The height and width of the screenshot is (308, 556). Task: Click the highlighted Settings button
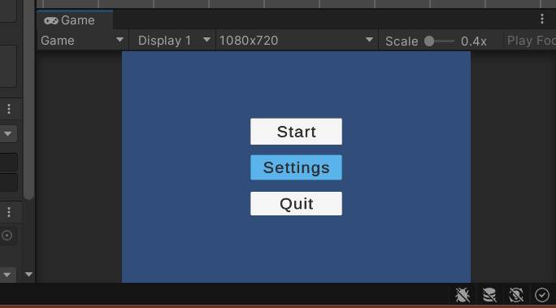[x=296, y=167]
